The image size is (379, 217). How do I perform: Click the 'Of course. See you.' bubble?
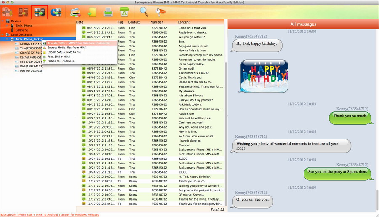(x=252, y=201)
